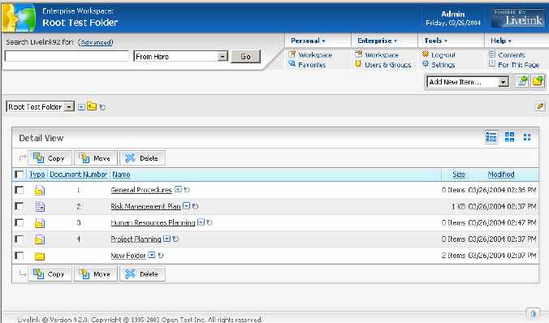Click the top Delete button

pyautogui.click(x=142, y=158)
